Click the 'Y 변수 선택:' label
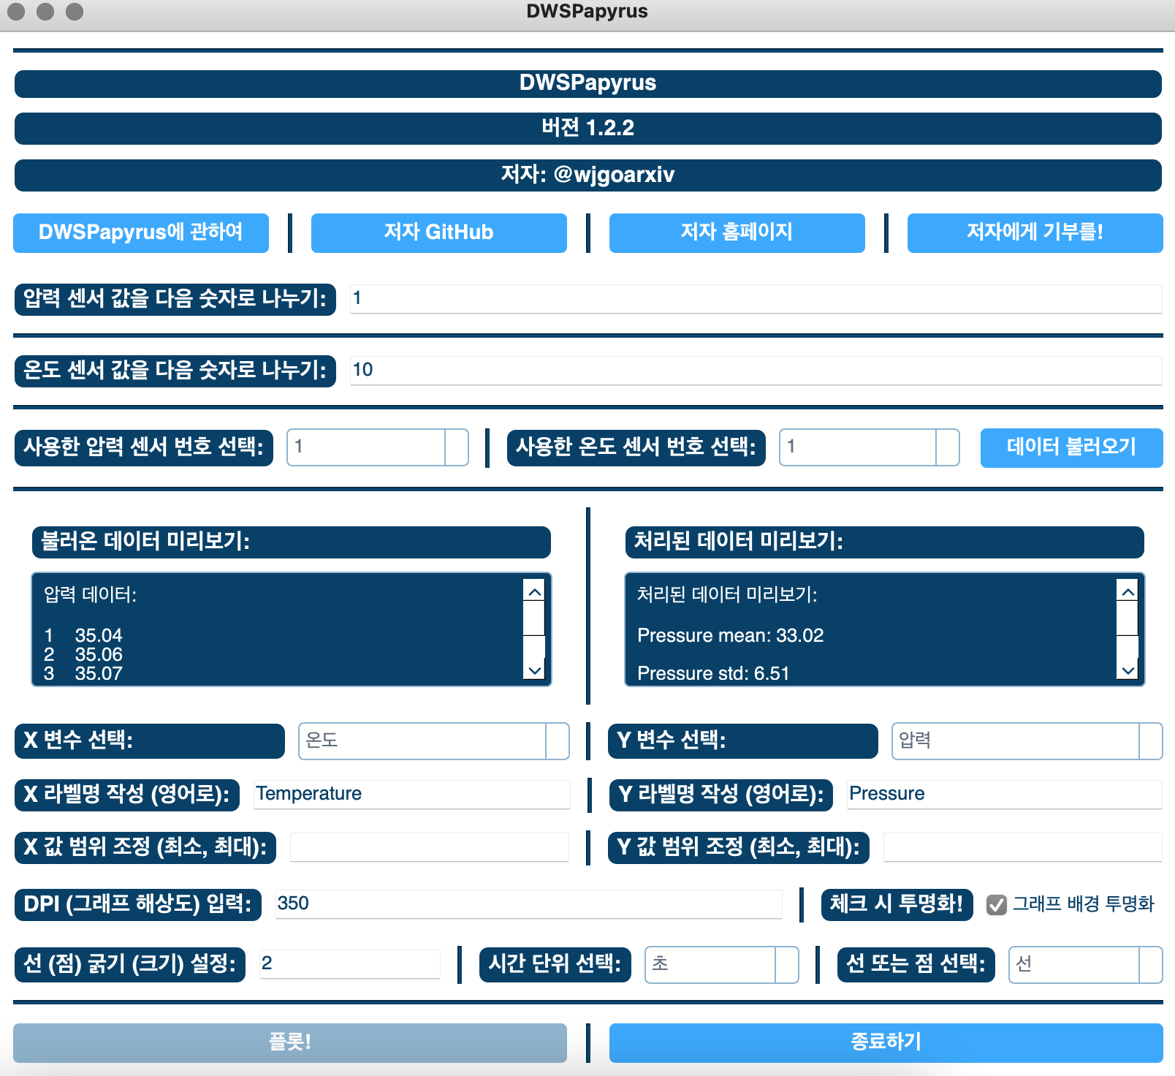Viewport: 1175px width, 1076px height. 743,740
